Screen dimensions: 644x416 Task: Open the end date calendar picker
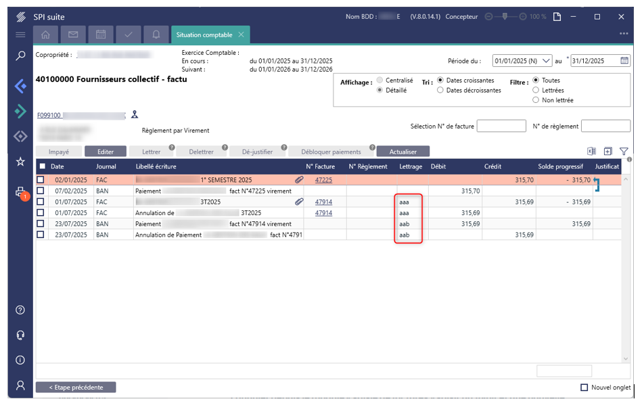pyautogui.click(x=624, y=61)
